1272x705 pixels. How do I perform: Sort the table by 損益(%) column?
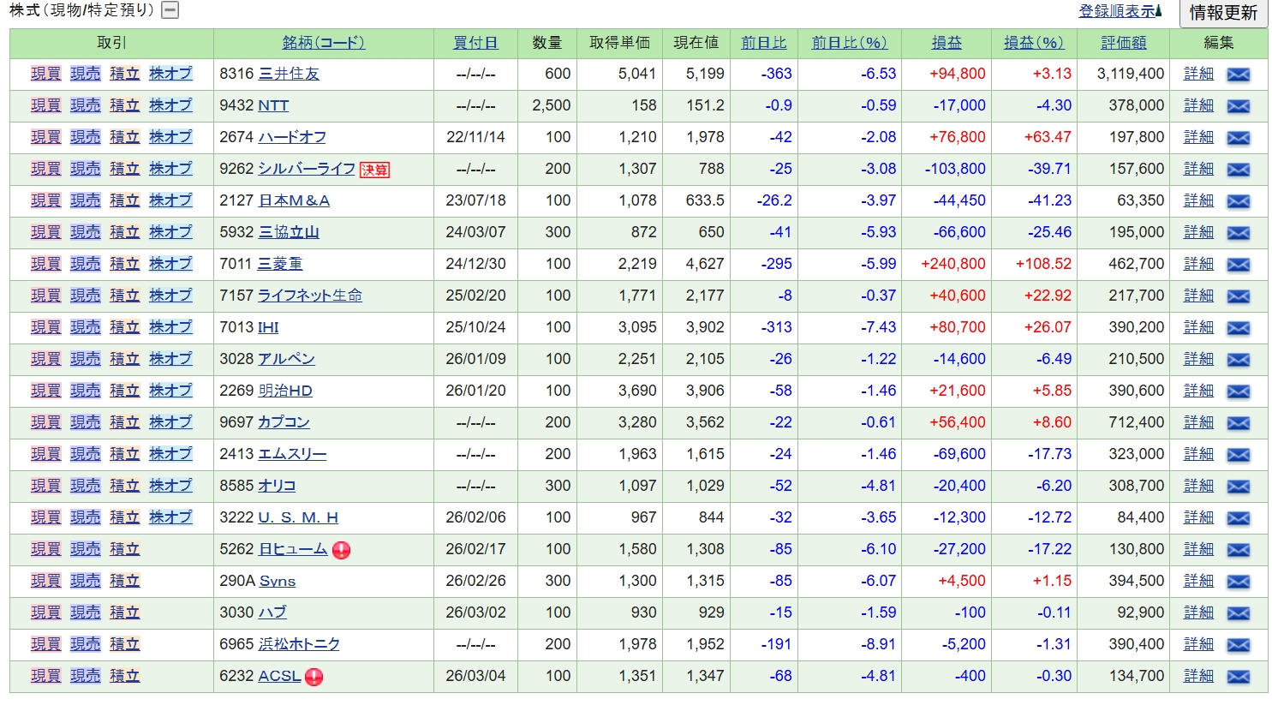tap(1033, 43)
